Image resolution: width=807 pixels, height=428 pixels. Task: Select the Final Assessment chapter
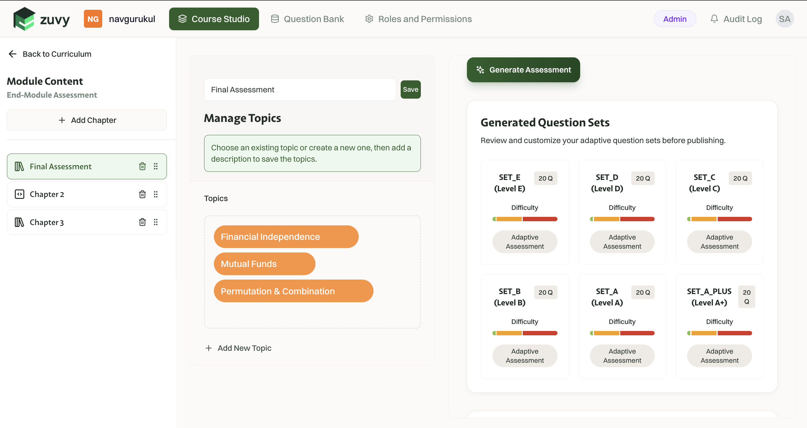point(87,166)
